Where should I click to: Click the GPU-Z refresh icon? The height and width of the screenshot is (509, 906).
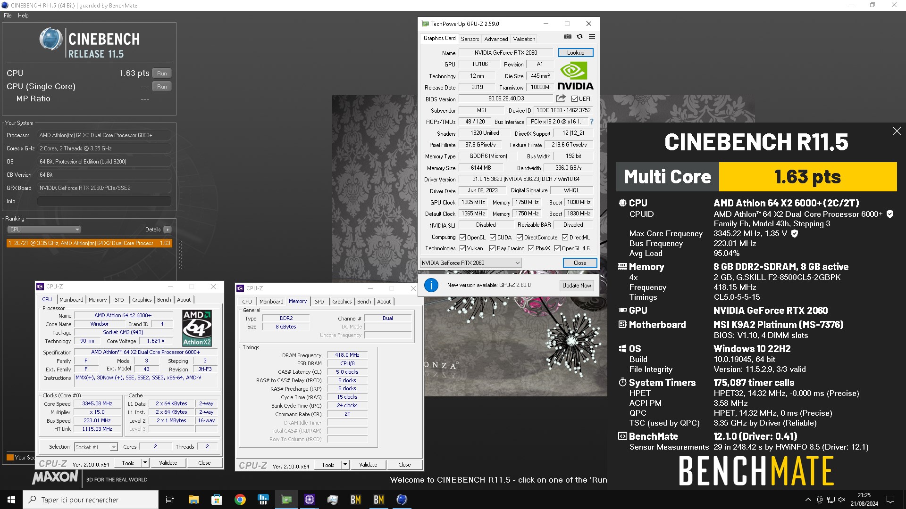click(x=579, y=37)
